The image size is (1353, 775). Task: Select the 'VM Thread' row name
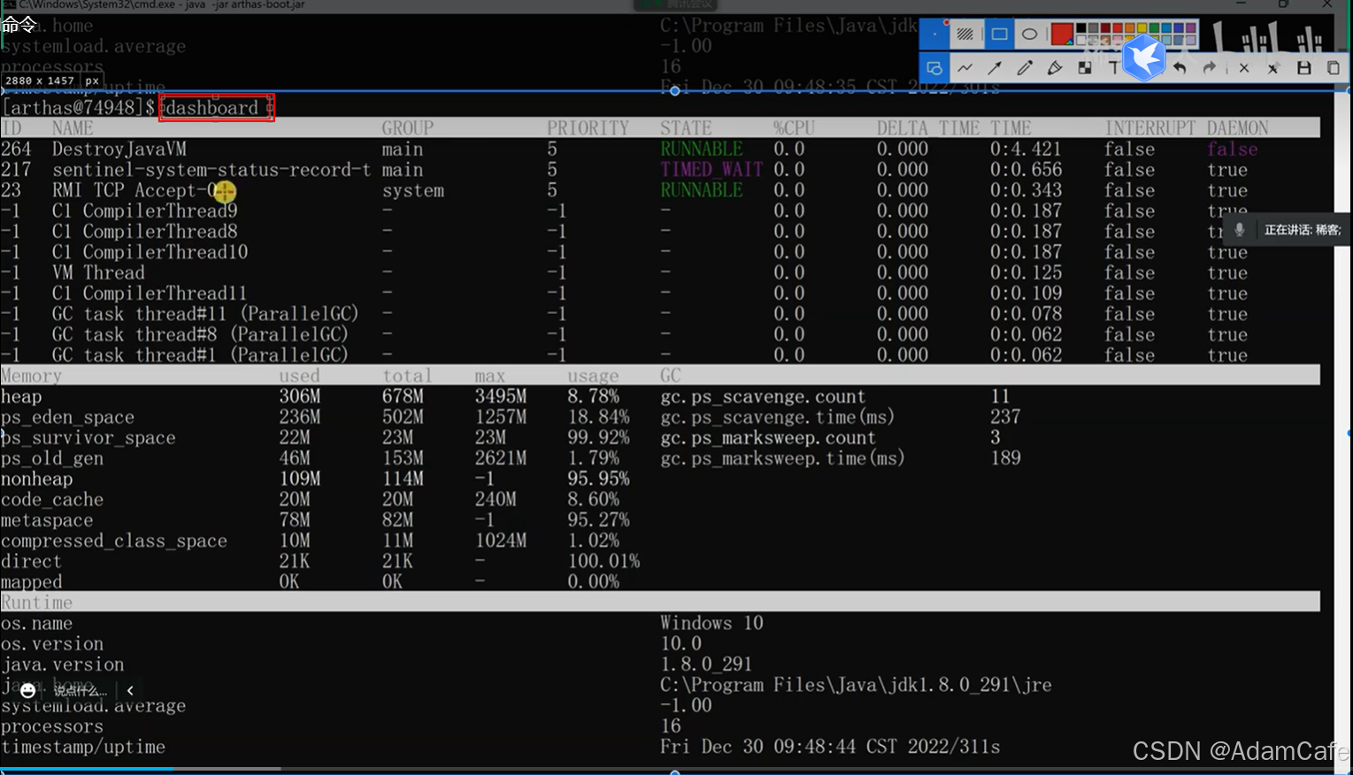point(98,272)
